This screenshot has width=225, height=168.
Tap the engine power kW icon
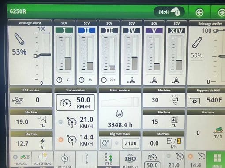click(120, 113)
